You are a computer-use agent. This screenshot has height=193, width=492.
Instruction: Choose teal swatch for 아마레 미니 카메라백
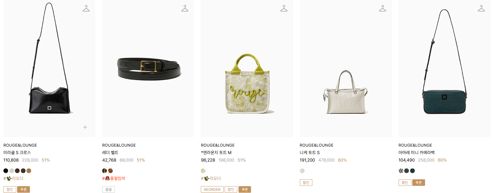pyautogui.click(x=412, y=171)
